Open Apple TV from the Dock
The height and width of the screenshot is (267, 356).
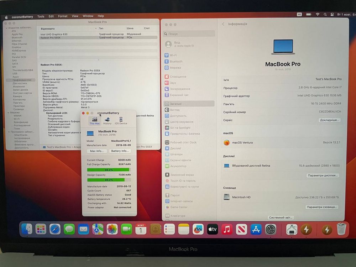[x=212, y=229]
